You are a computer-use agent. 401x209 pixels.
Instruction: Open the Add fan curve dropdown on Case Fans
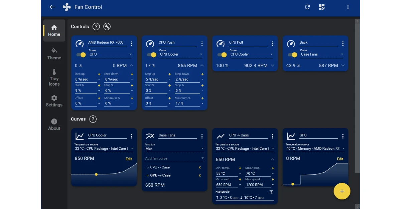174,158
